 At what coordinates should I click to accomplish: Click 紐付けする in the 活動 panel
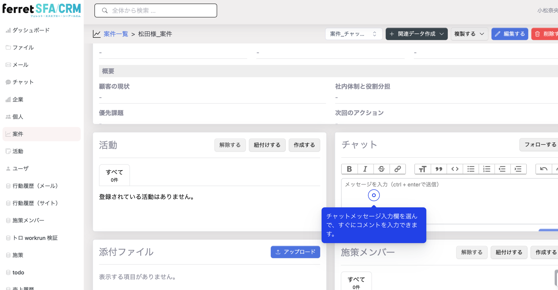[x=267, y=145]
